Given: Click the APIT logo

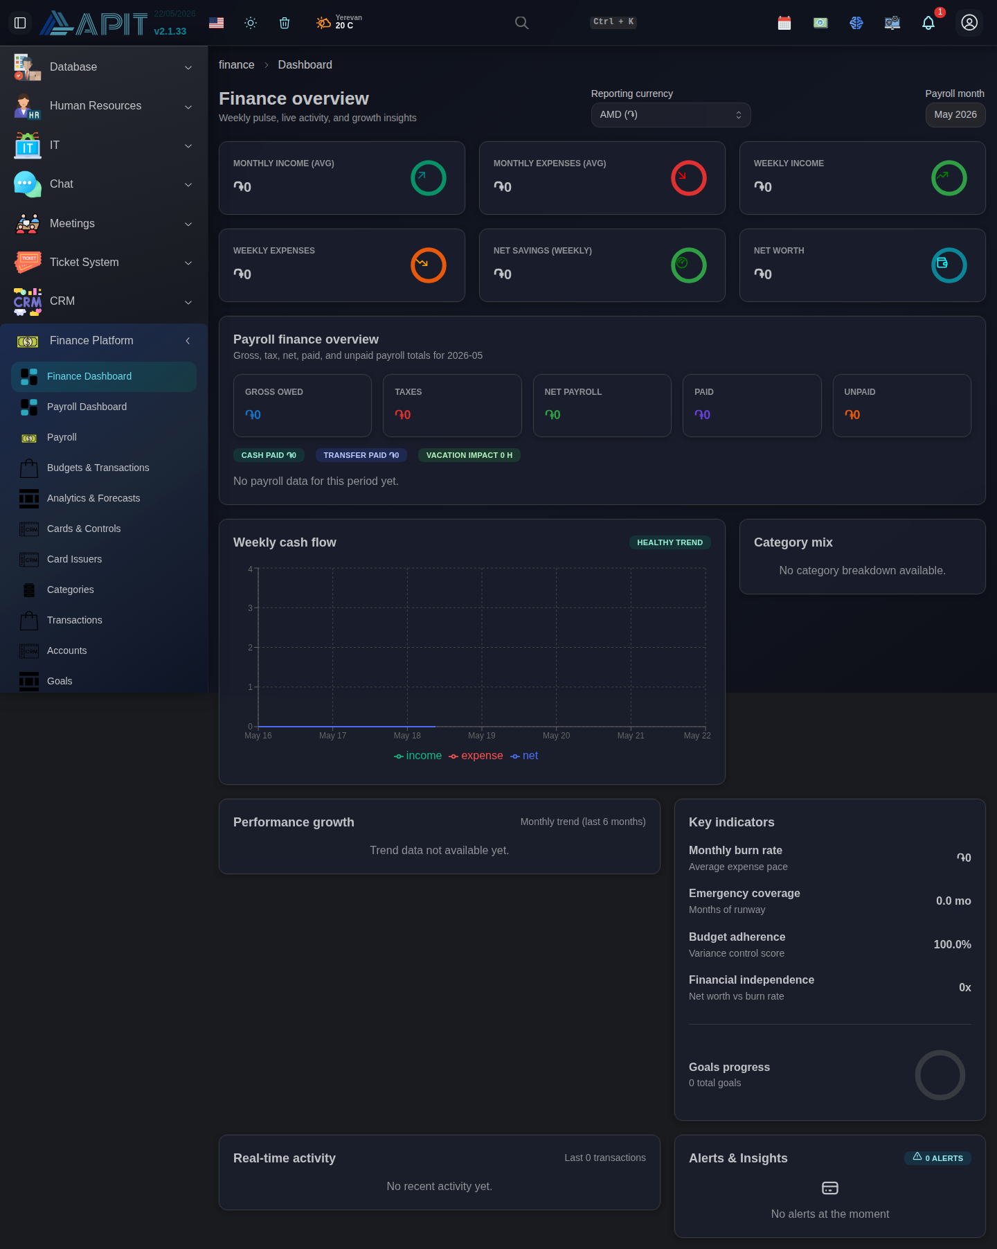Looking at the screenshot, I should 93,24.
